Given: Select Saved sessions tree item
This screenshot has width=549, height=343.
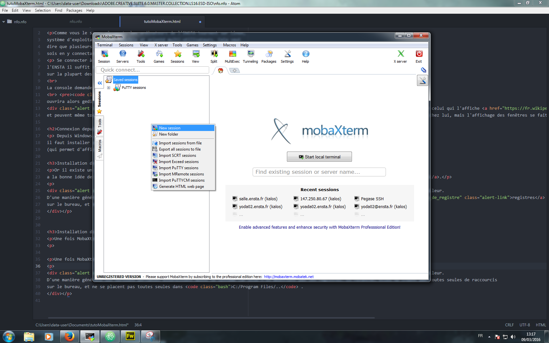Looking at the screenshot, I should (x=125, y=80).
